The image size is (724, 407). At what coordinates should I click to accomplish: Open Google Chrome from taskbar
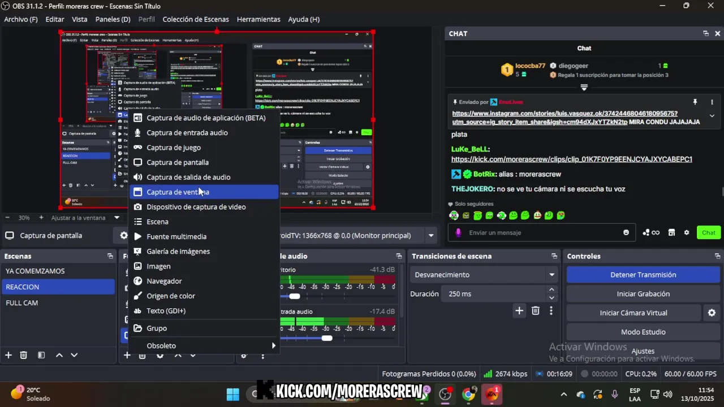click(468, 394)
